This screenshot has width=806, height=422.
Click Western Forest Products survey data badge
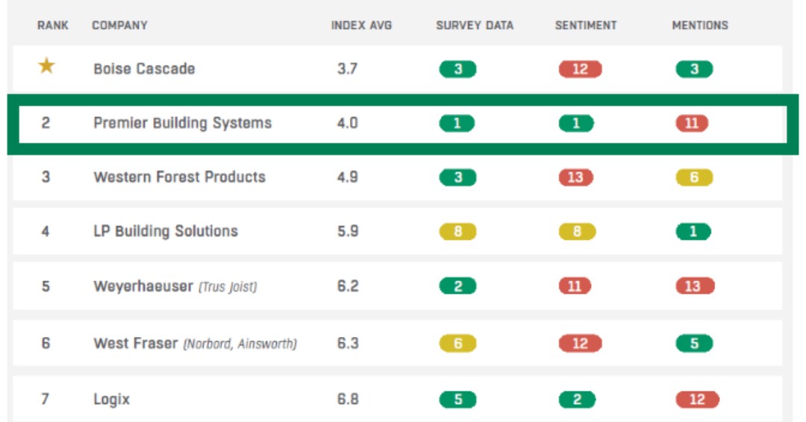pyautogui.click(x=457, y=177)
